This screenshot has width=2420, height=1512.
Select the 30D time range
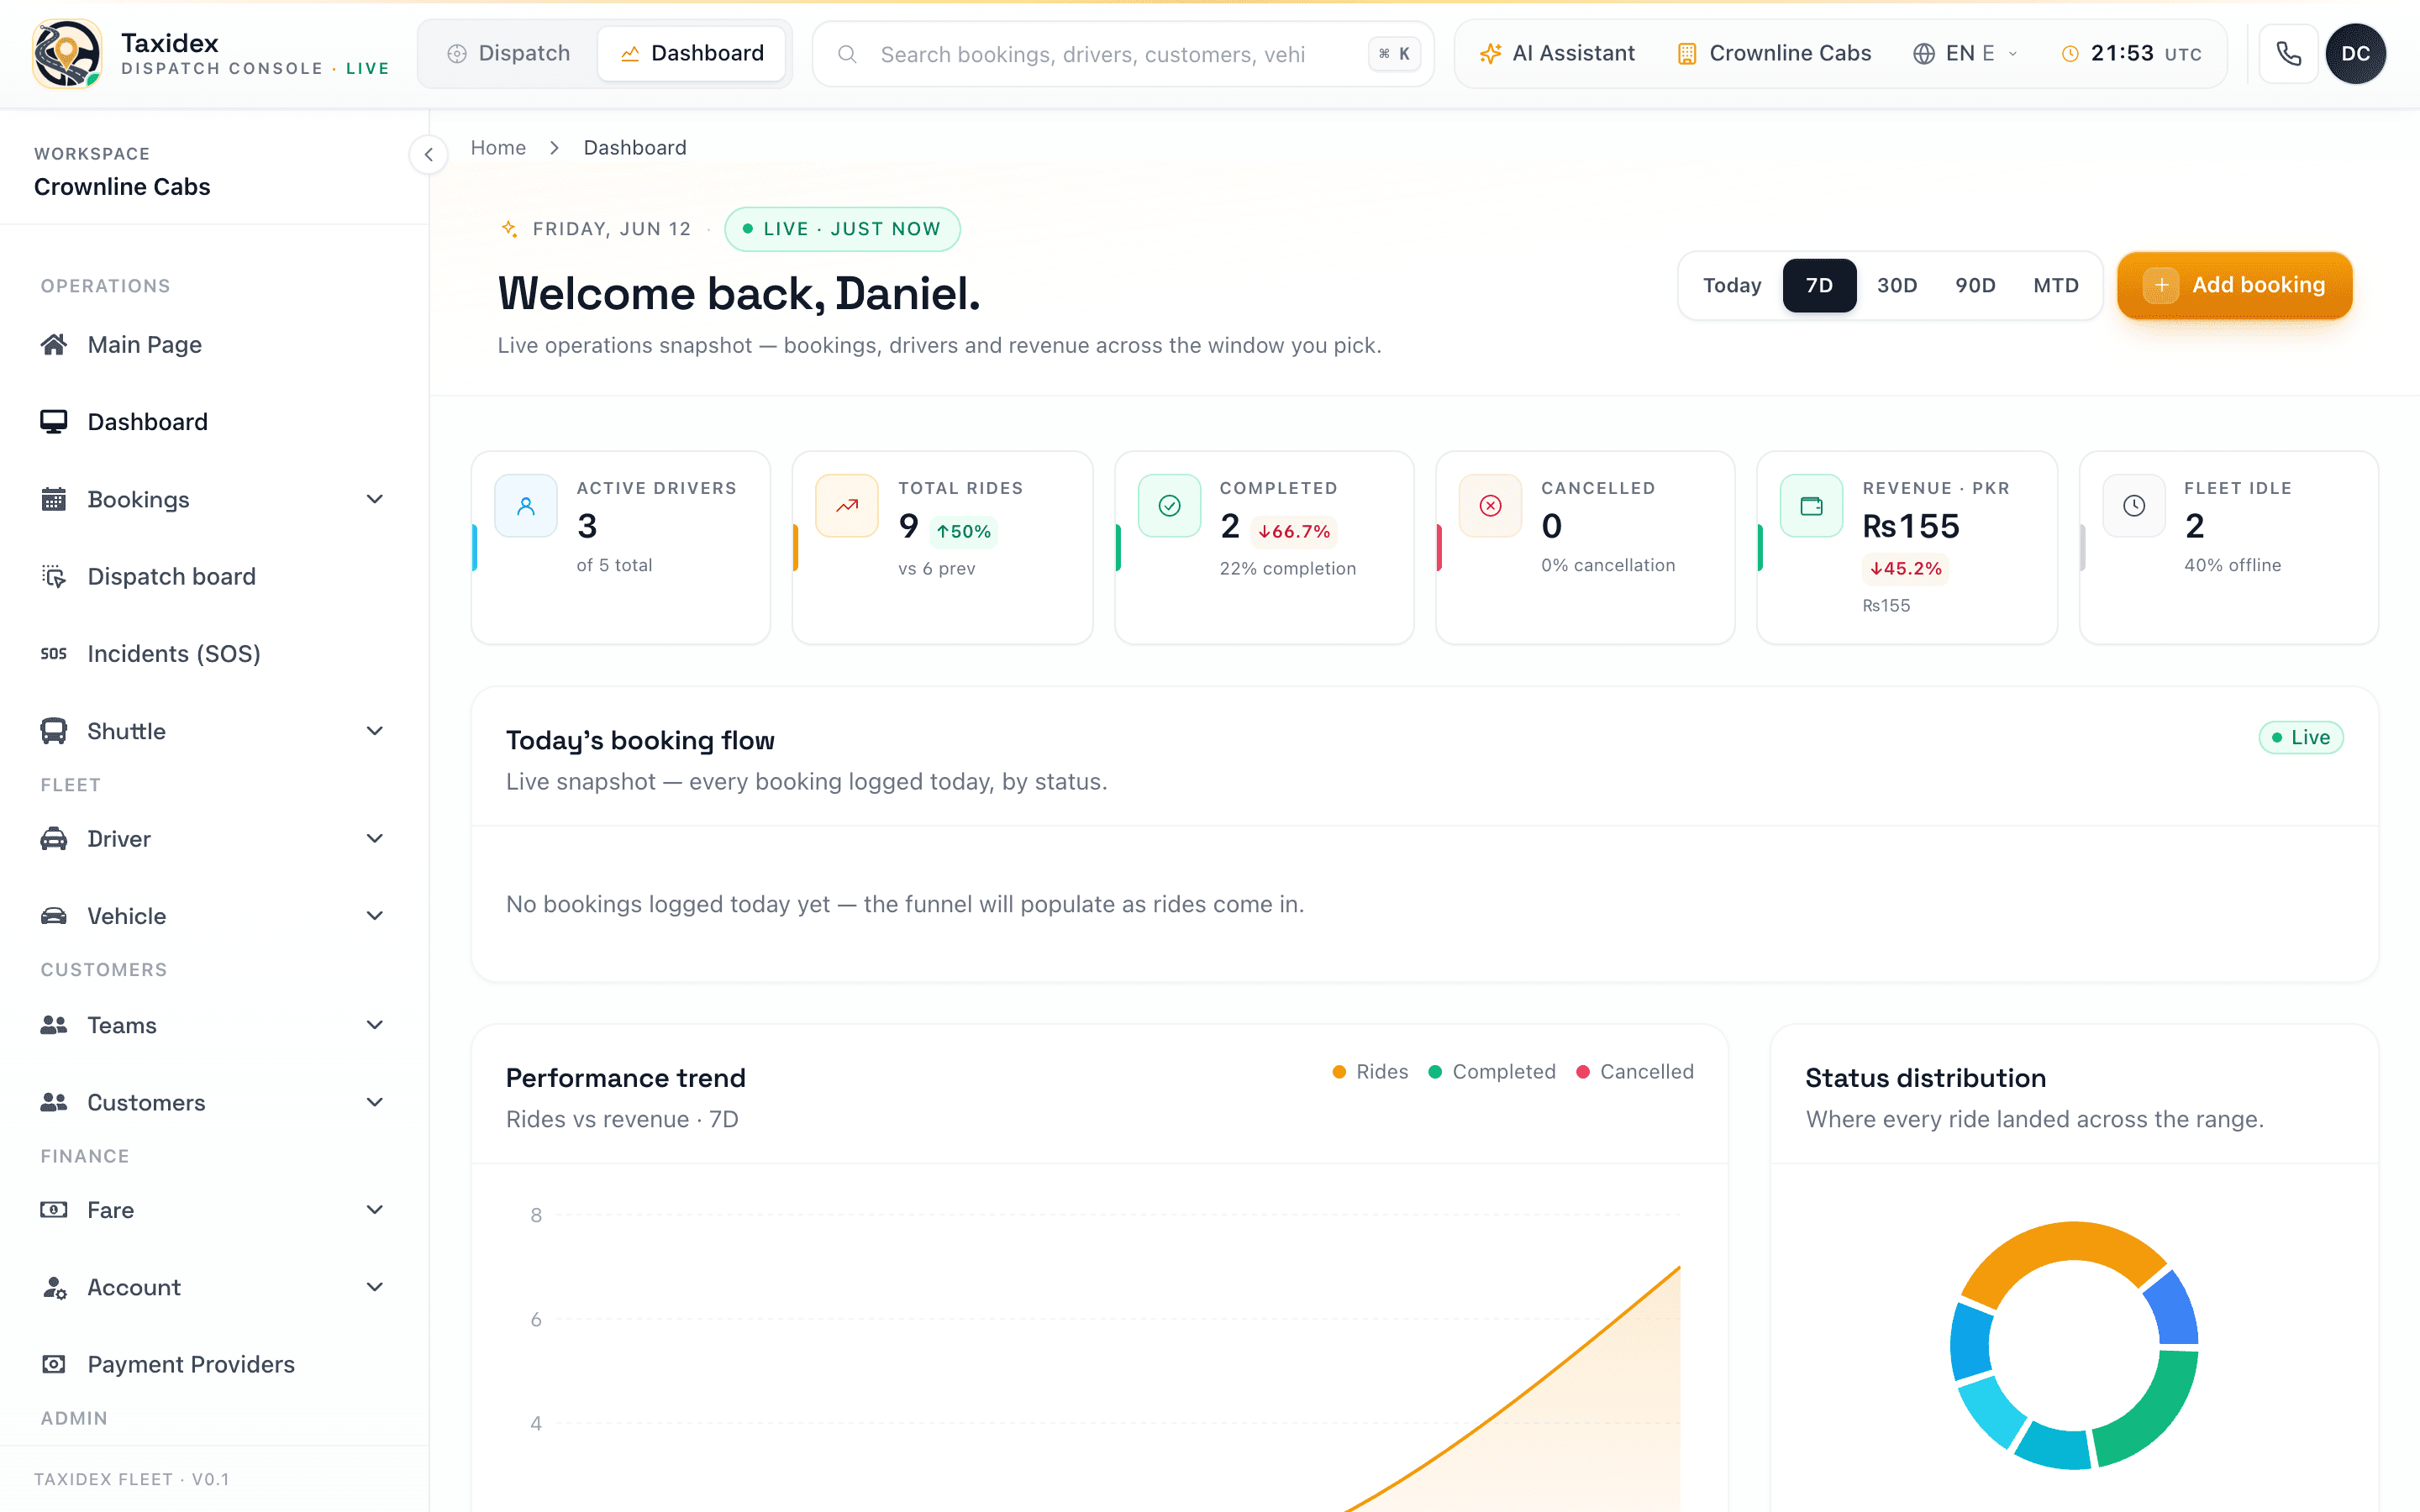(1897, 286)
